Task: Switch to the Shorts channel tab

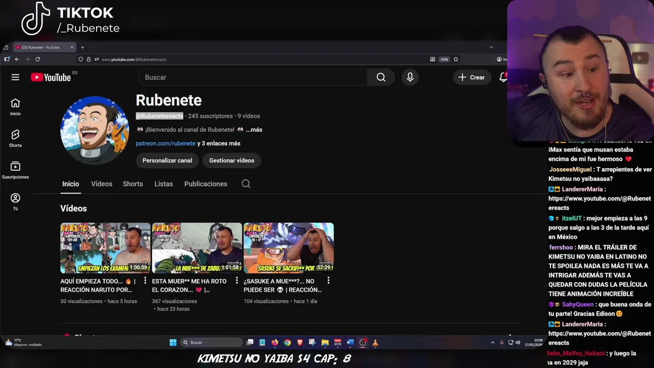Action: [133, 184]
